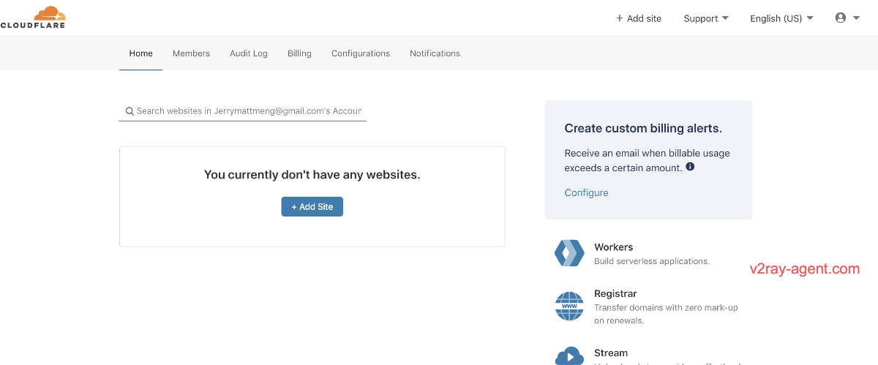Click the Registrar globe icon
The image size is (878, 365).
569,306
